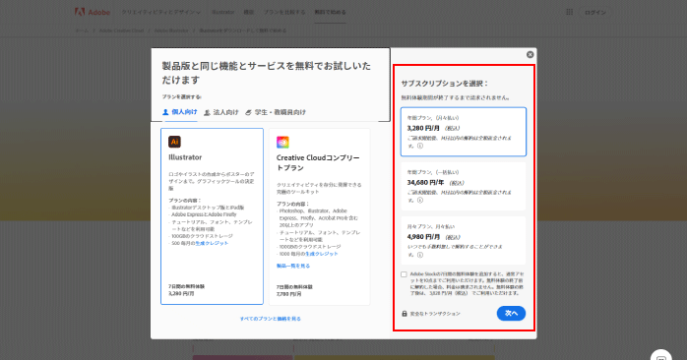Open info icon under 4,980 円/月 plan
This screenshot has width=687, height=360.
[420, 255]
